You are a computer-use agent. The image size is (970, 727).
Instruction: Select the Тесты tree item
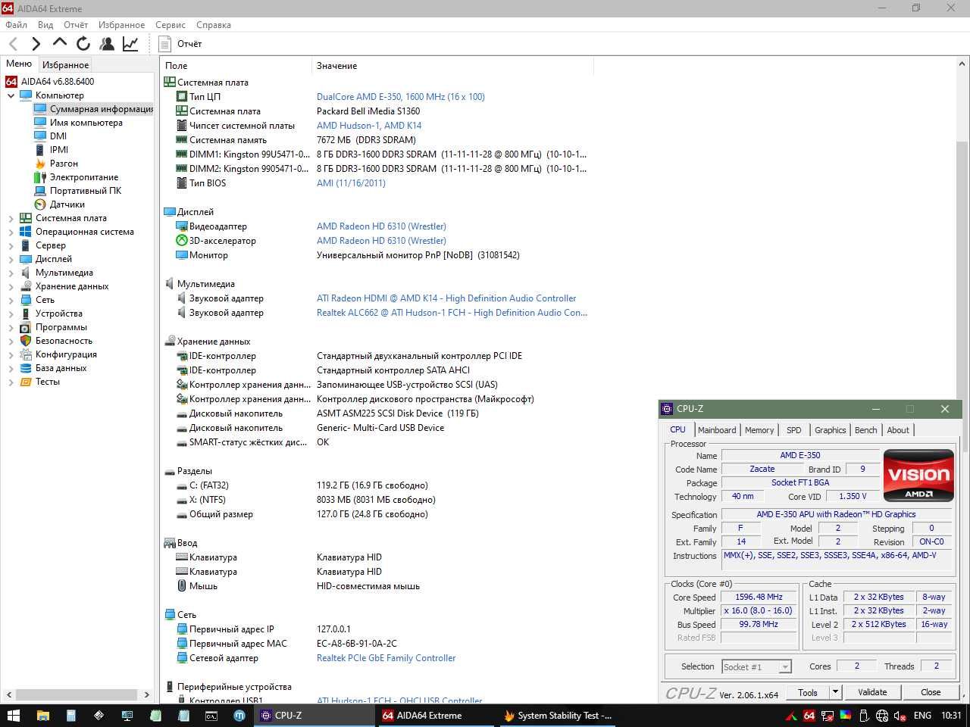(x=47, y=382)
